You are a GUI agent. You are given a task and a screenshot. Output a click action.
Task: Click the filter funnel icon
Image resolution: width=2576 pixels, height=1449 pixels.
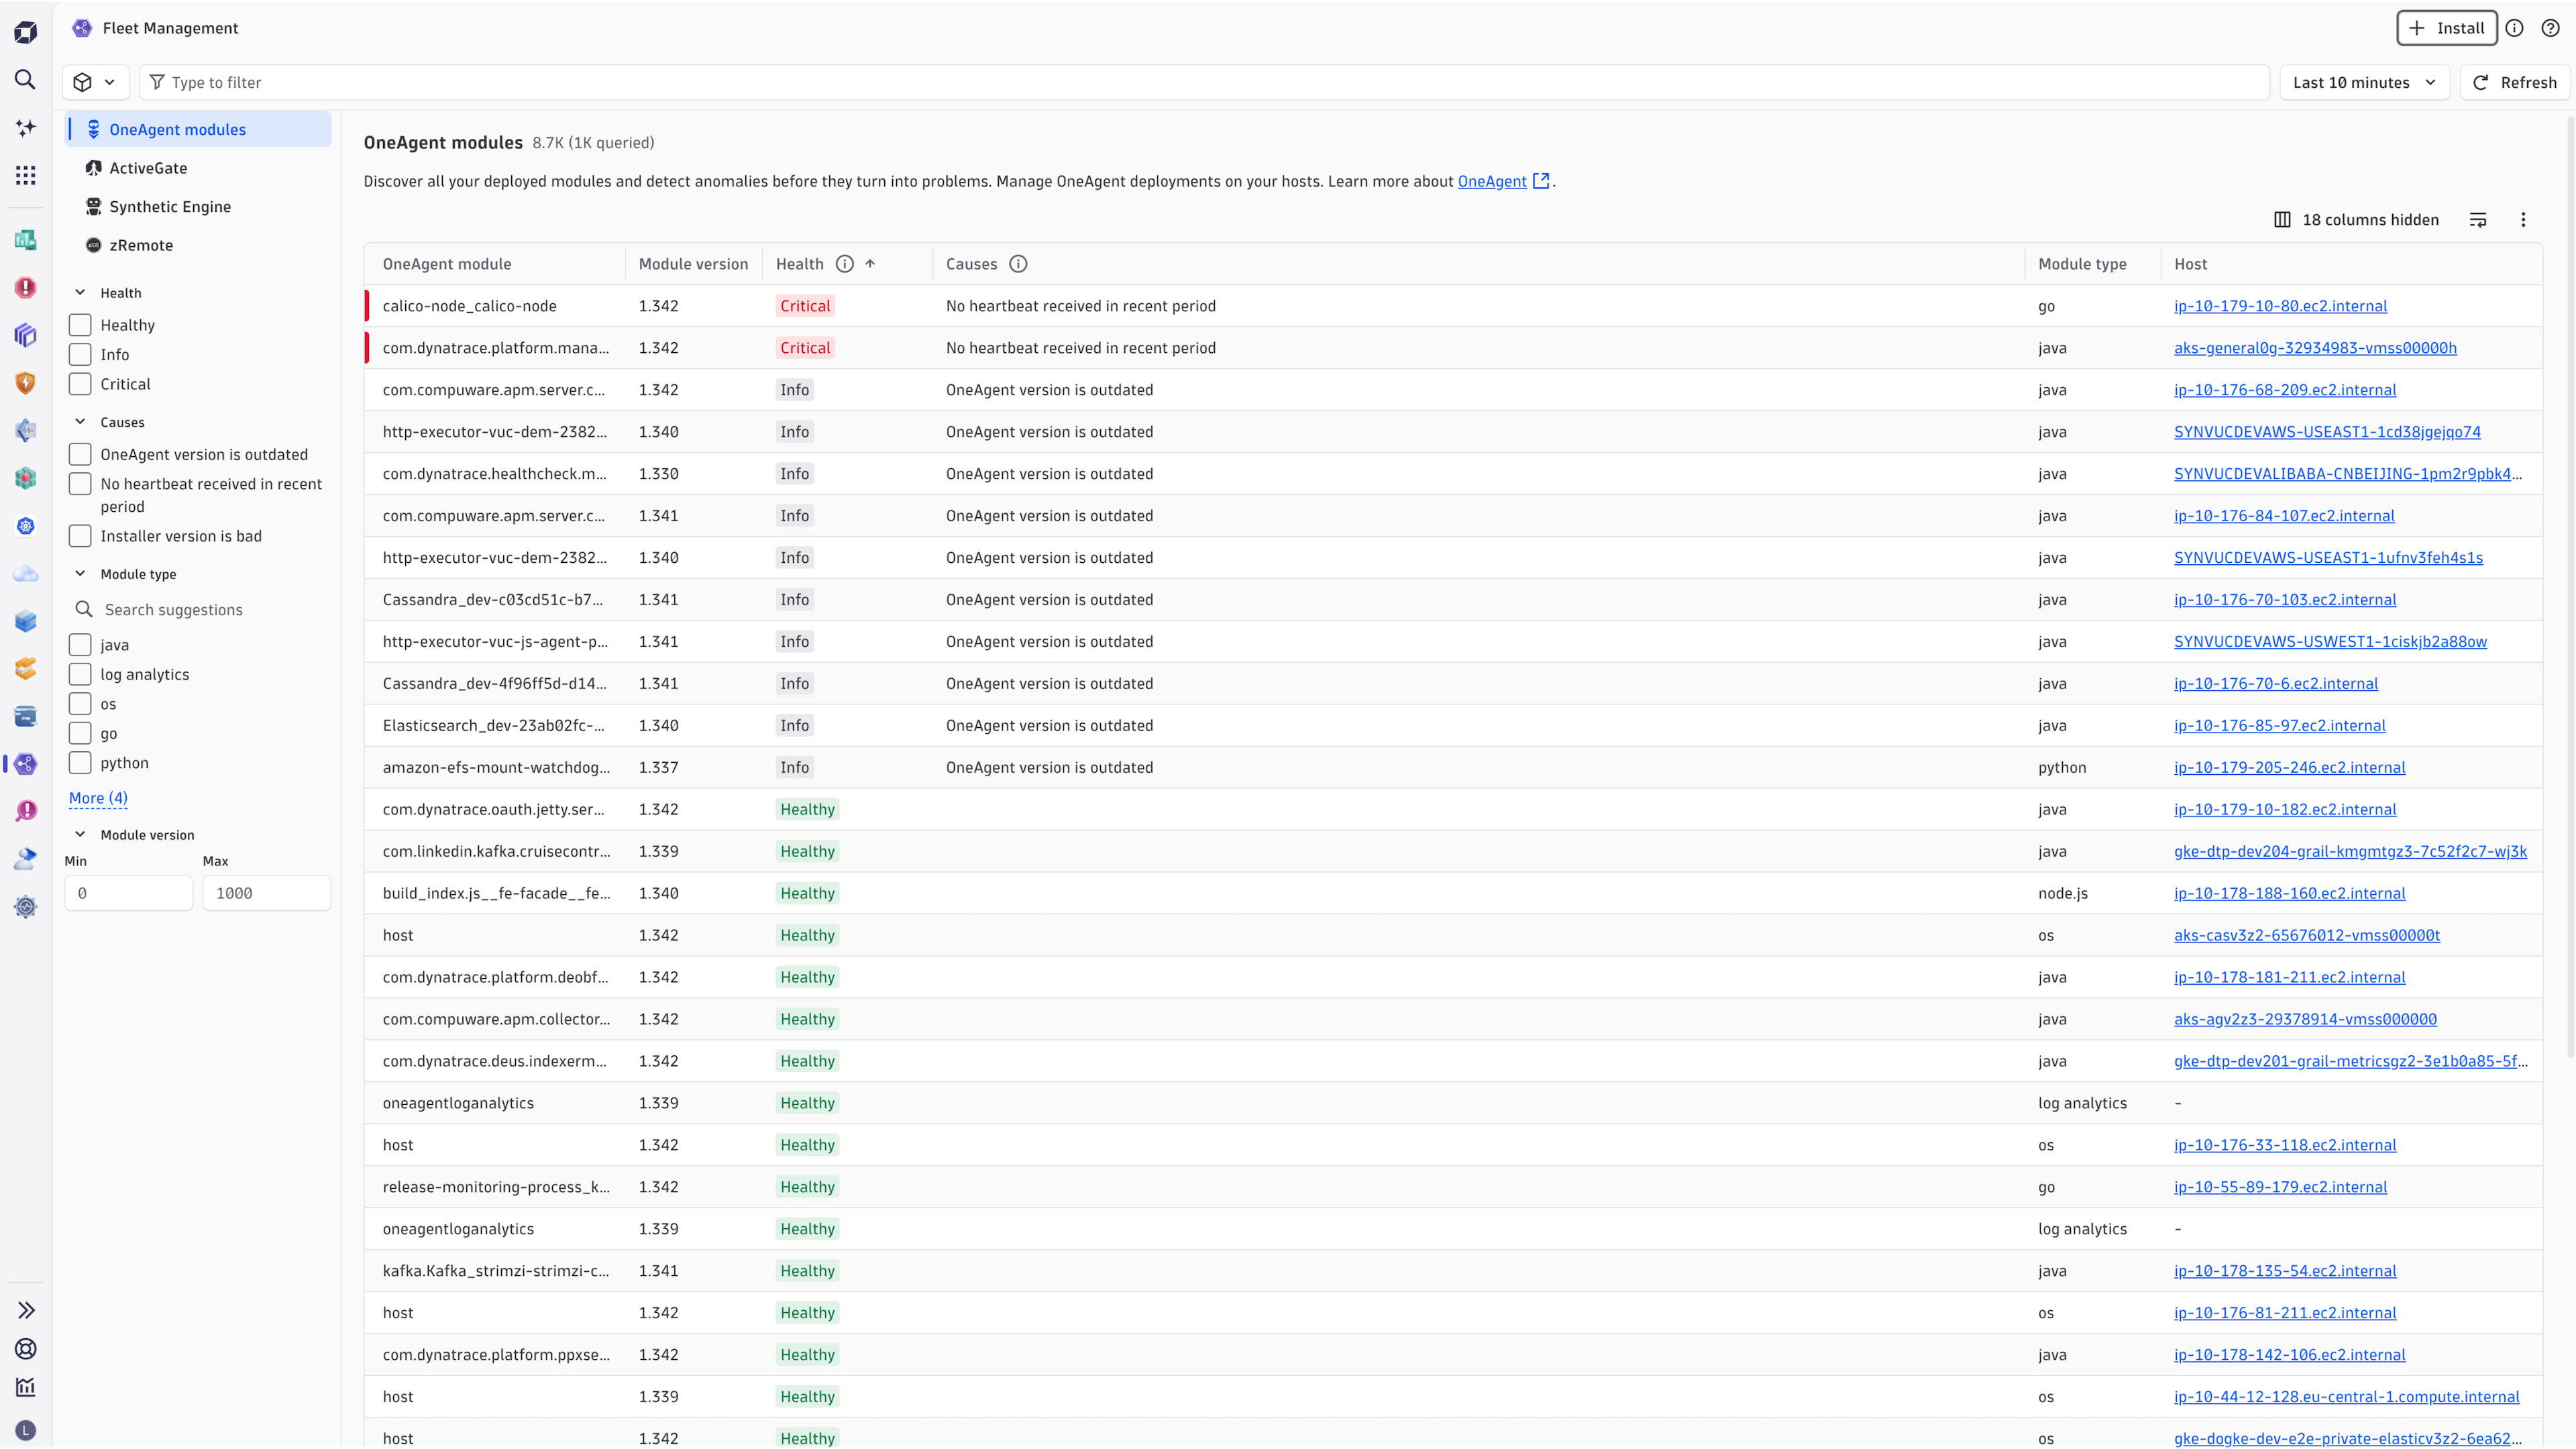click(157, 82)
